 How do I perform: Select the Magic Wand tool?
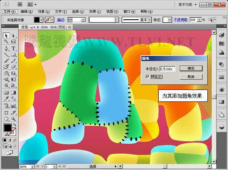point(6,42)
